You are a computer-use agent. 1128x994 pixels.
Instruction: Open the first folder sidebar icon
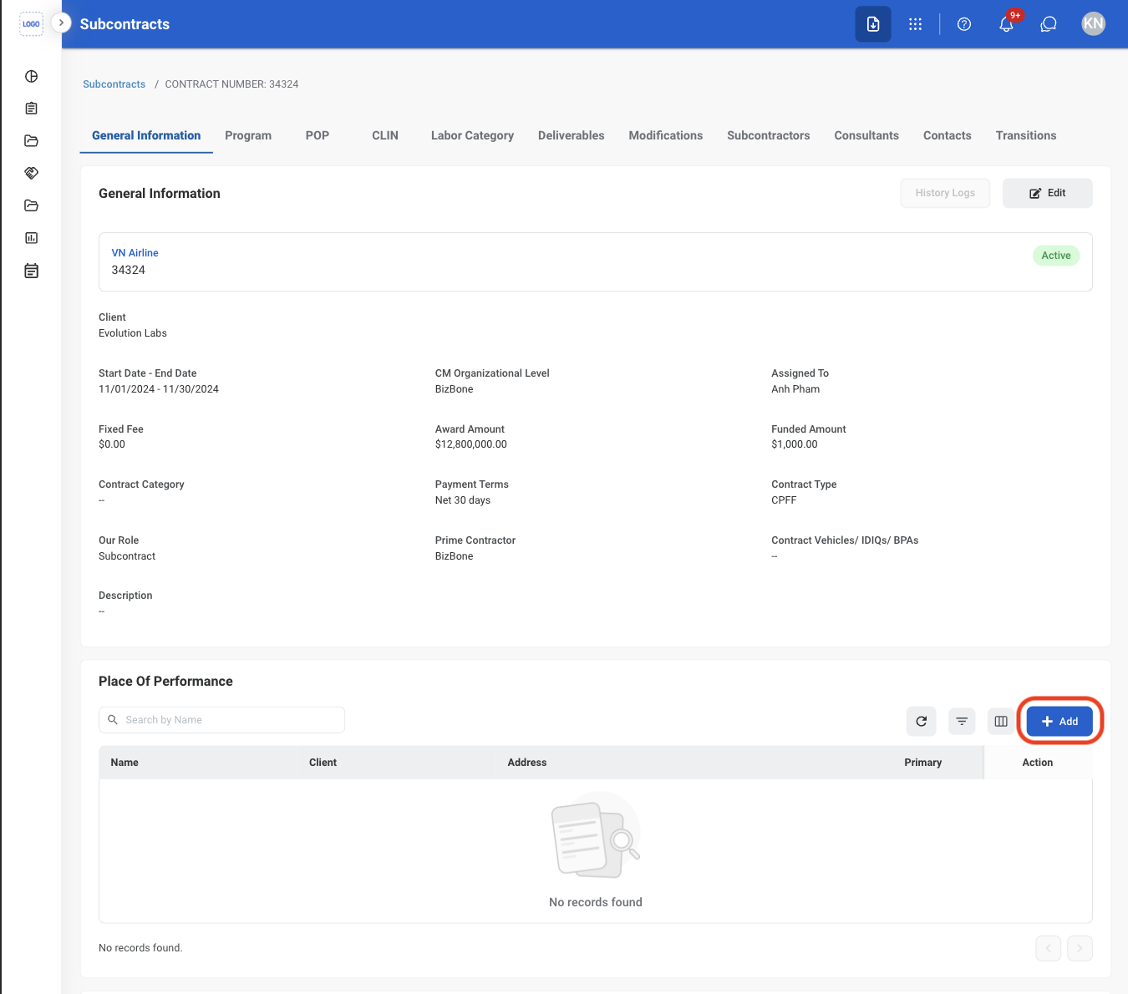pyautogui.click(x=31, y=141)
